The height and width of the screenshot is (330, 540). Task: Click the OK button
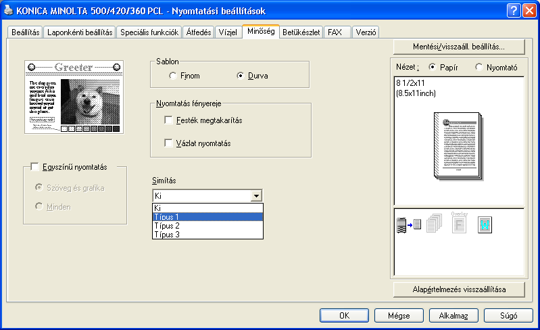344,316
